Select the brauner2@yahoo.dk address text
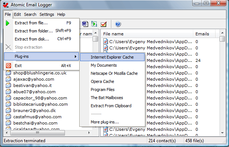Viewport: 229px width, 147px height. pos(34,111)
